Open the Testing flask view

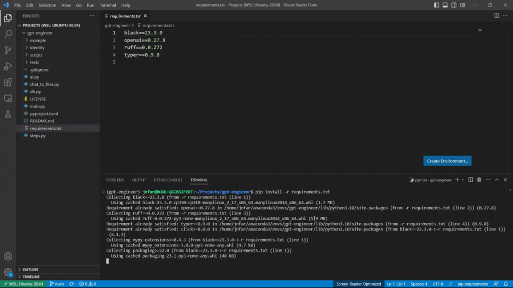[8, 114]
